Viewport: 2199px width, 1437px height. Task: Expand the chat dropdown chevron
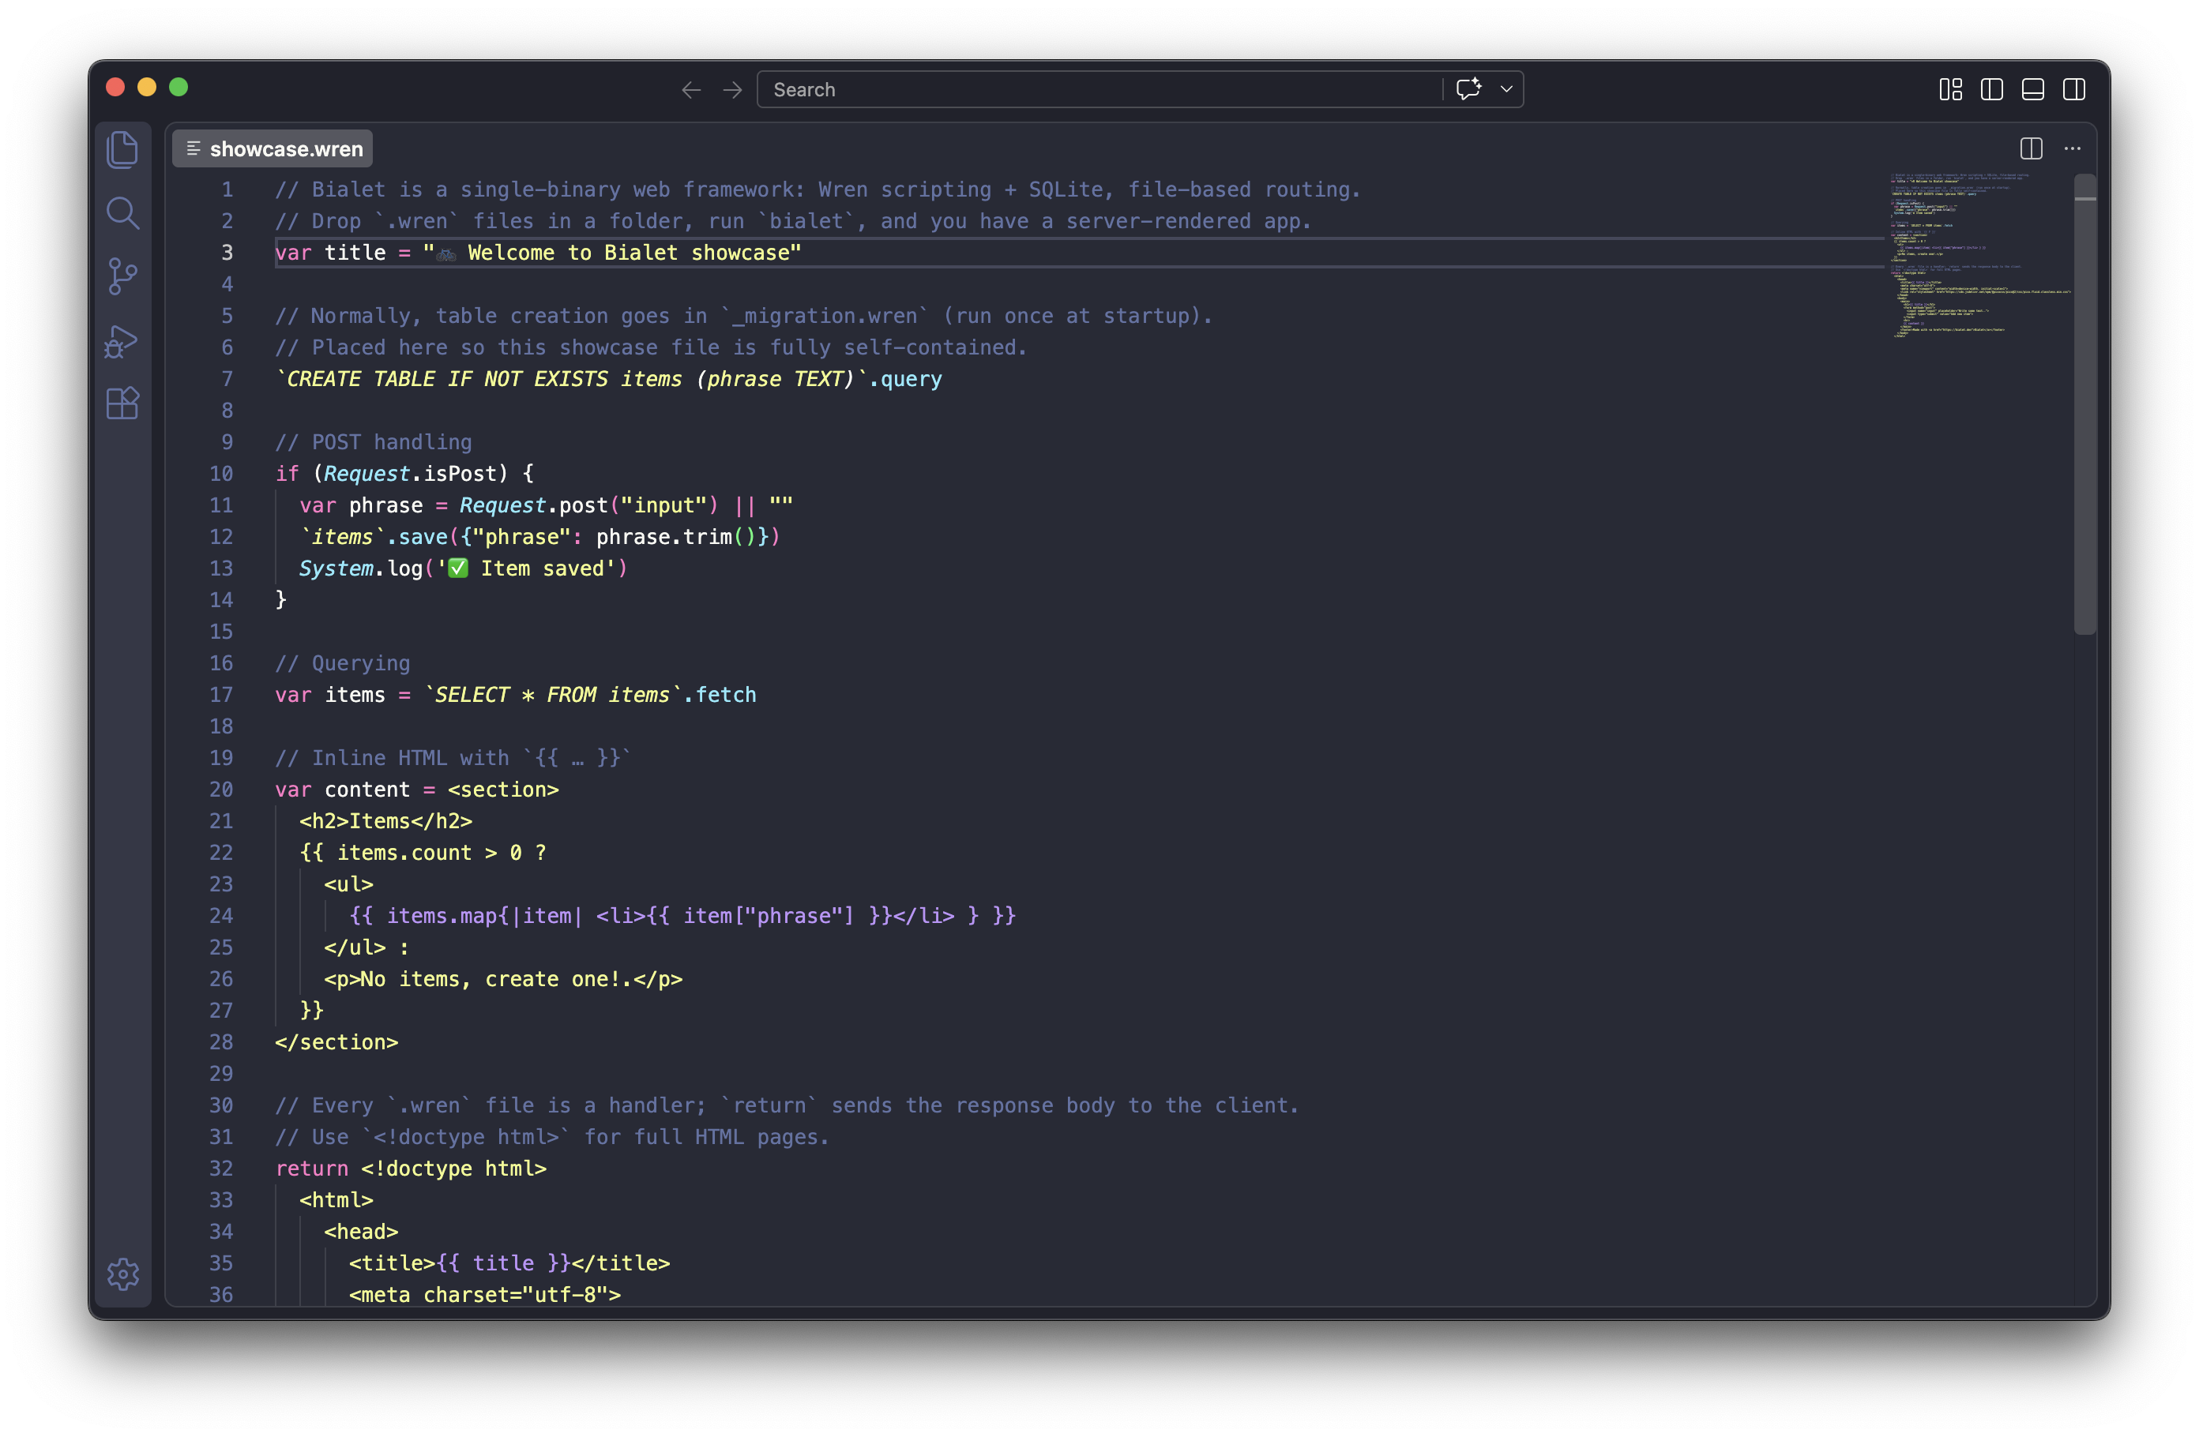1506,89
